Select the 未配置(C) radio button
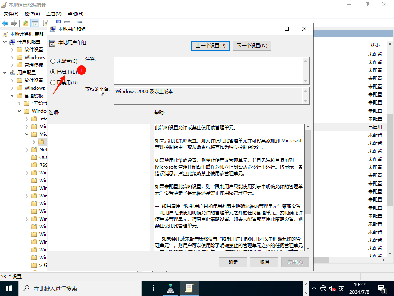394x296 pixels. (x=53, y=61)
